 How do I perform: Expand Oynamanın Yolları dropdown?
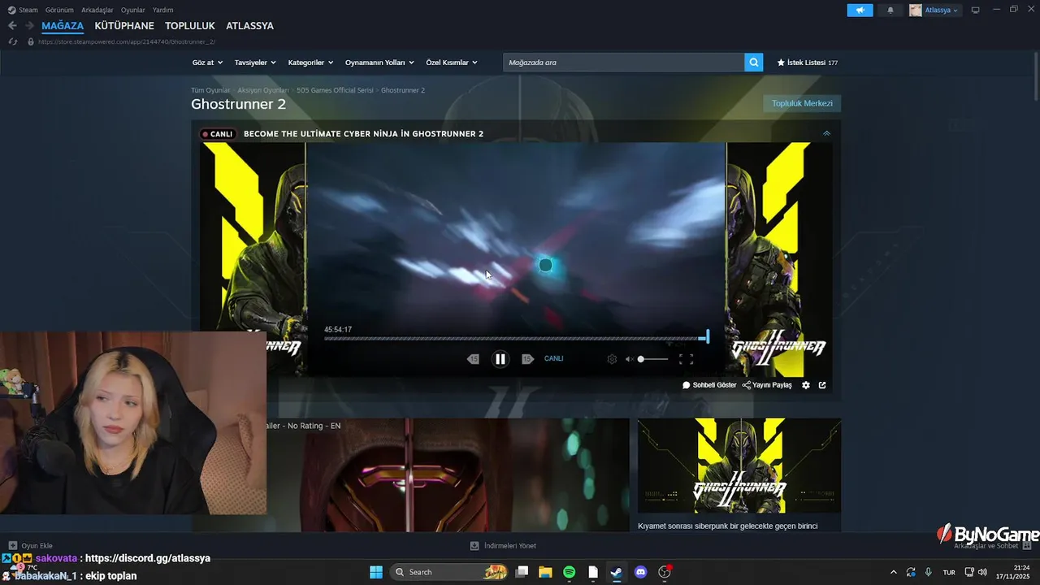[379, 63]
